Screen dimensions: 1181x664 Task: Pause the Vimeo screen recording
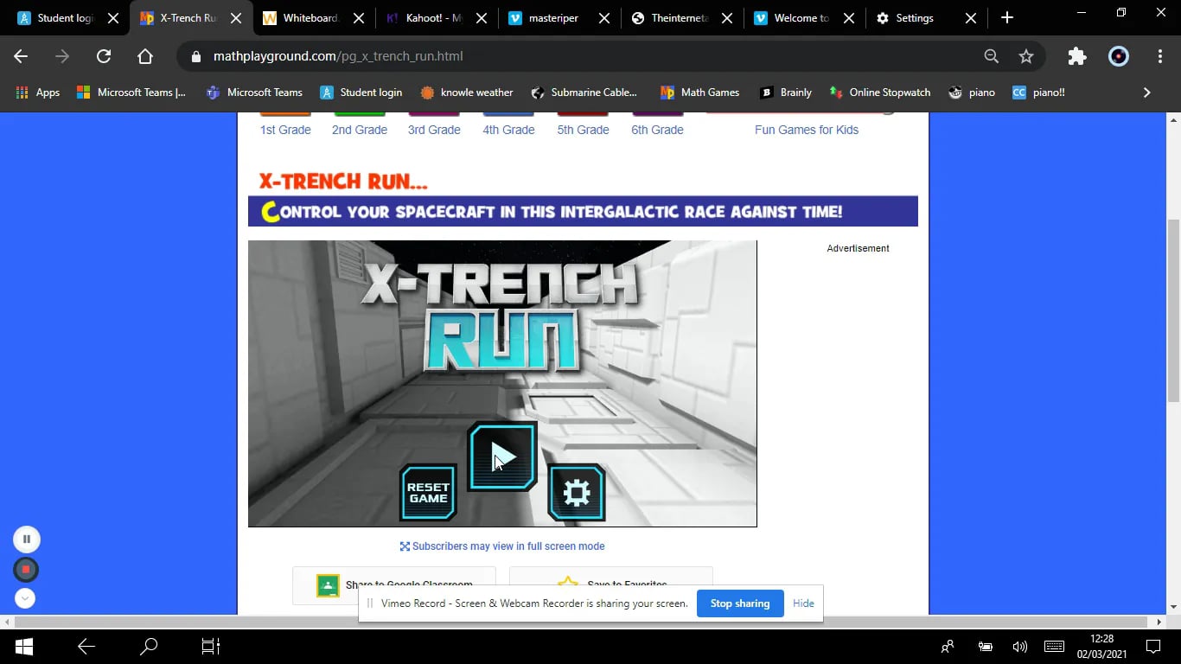click(26, 539)
